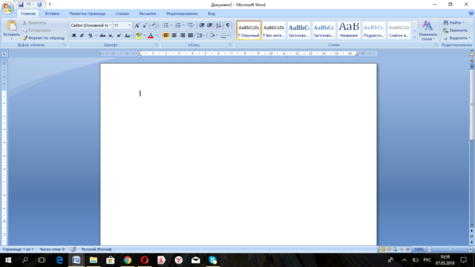
Task: Toggle bold (Ж) formatting
Action: [73, 35]
